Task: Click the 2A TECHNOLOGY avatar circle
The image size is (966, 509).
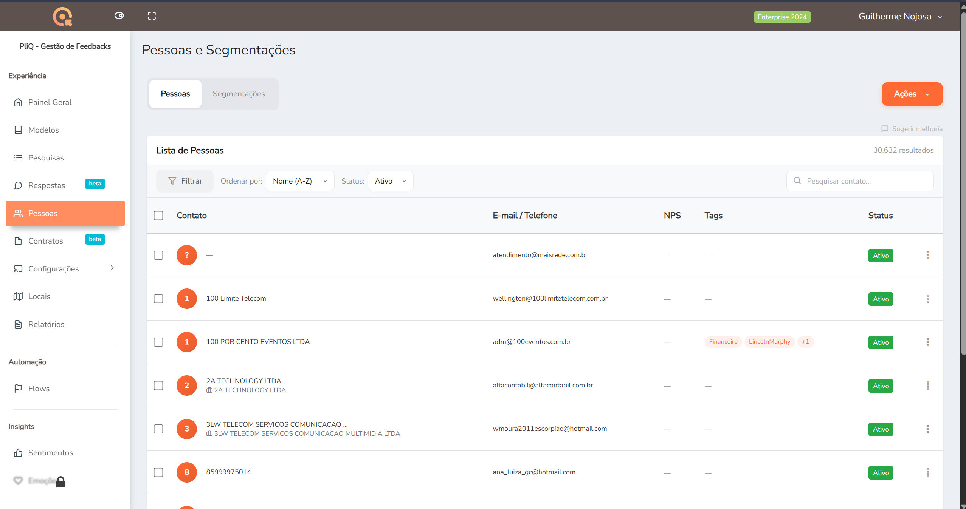Action: tap(187, 386)
